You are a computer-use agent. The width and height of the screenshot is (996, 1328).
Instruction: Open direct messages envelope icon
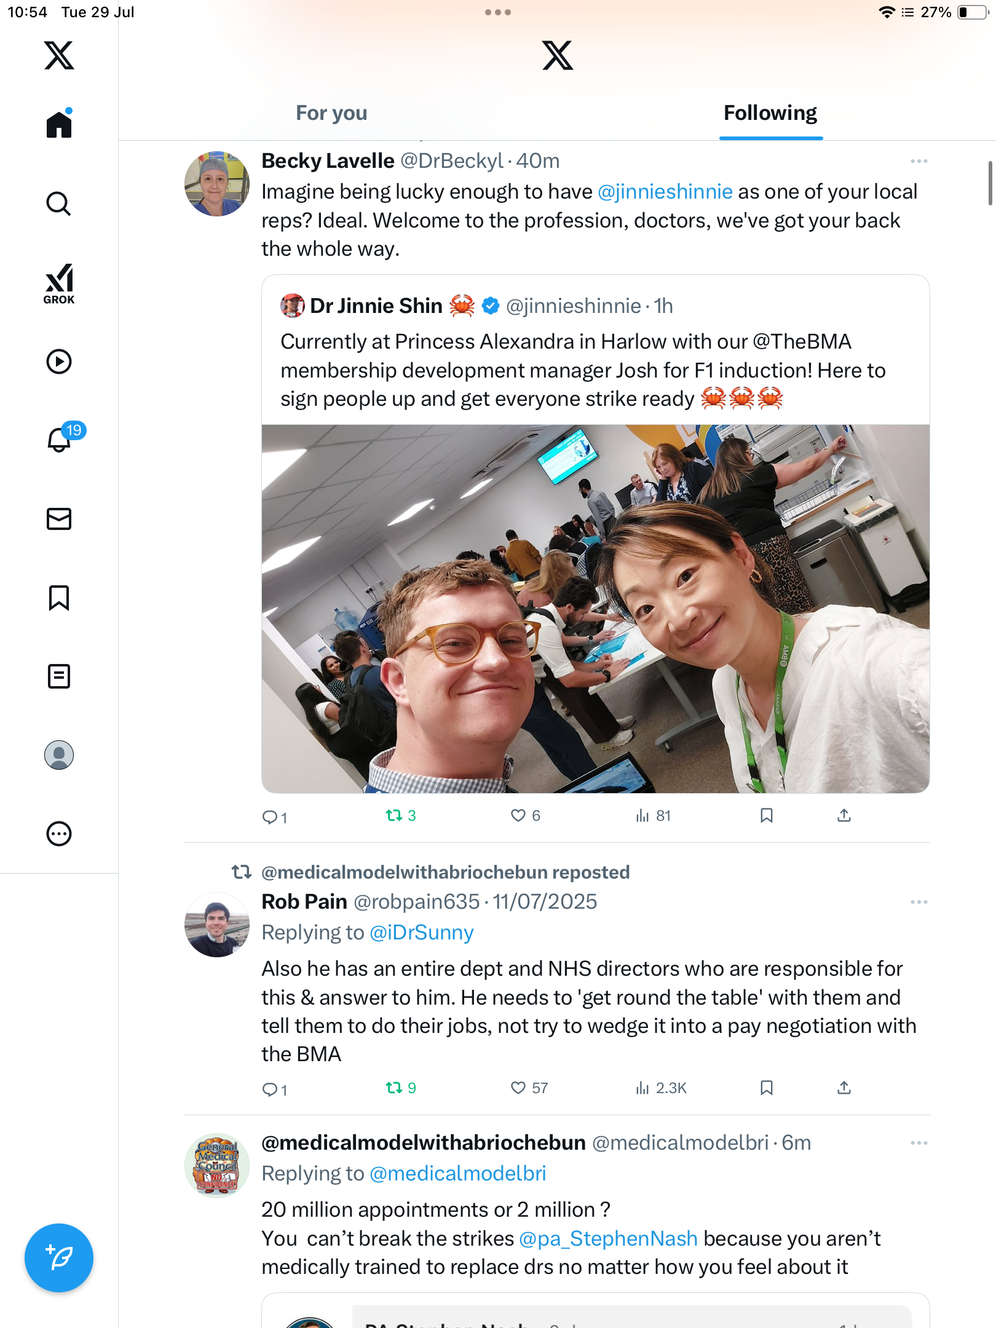point(59,519)
